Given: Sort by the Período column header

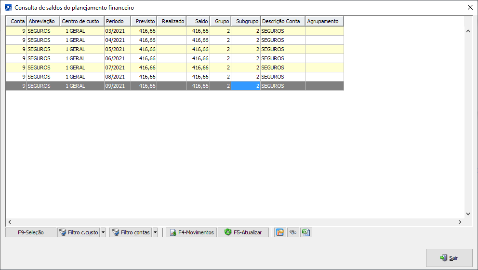Looking at the screenshot, I should point(117,21).
